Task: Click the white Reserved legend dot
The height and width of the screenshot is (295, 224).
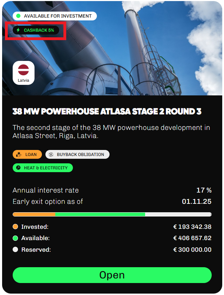Action: point(15,250)
